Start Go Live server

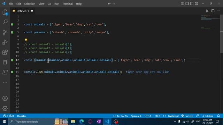point(187,116)
